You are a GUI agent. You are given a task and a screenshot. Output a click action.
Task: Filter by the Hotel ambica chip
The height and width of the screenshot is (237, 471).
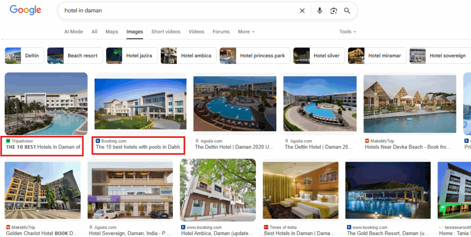pyautogui.click(x=189, y=56)
